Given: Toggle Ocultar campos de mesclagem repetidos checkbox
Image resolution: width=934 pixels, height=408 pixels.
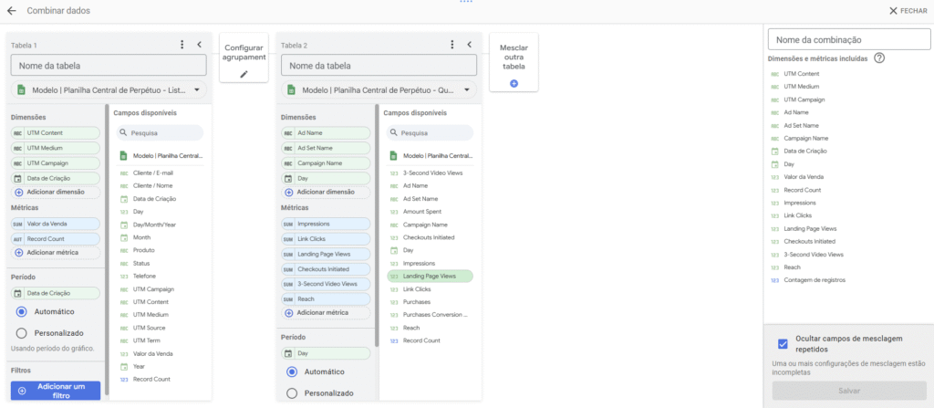Looking at the screenshot, I should [x=783, y=344].
